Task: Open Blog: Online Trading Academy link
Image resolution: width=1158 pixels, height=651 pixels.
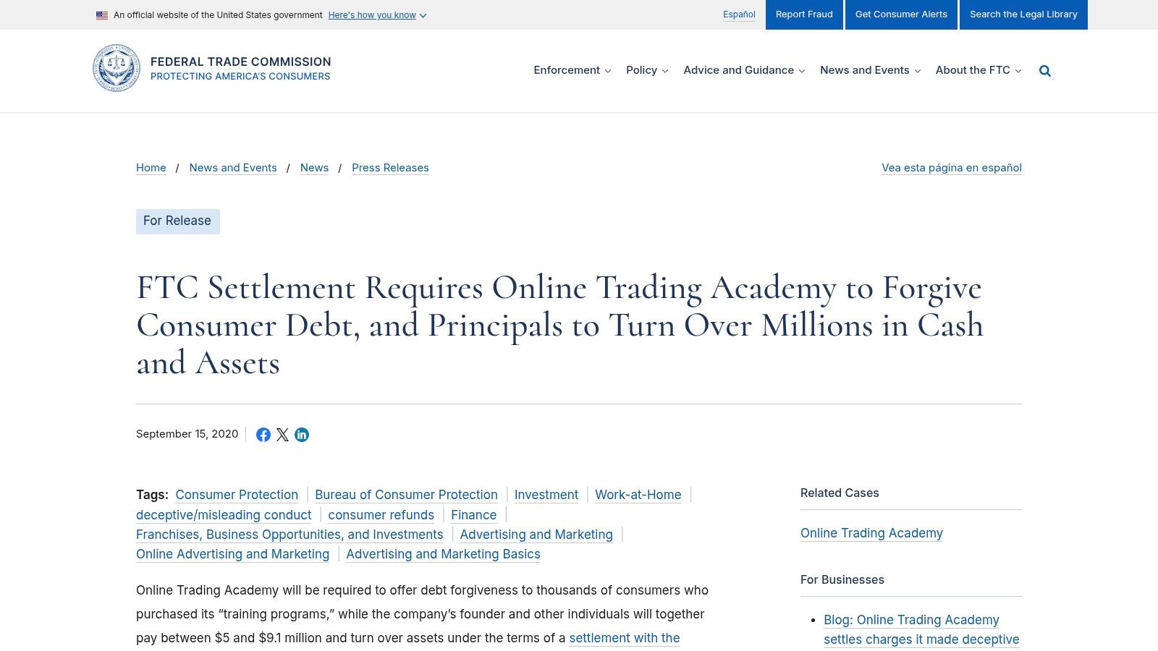Action: (921, 629)
